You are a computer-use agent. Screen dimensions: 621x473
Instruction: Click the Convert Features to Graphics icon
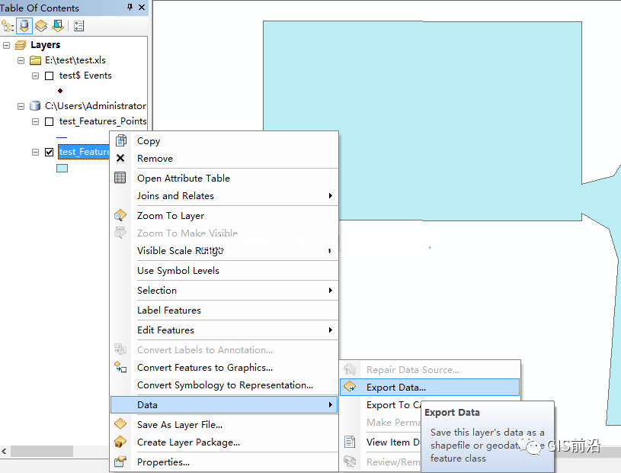coord(120,367)
